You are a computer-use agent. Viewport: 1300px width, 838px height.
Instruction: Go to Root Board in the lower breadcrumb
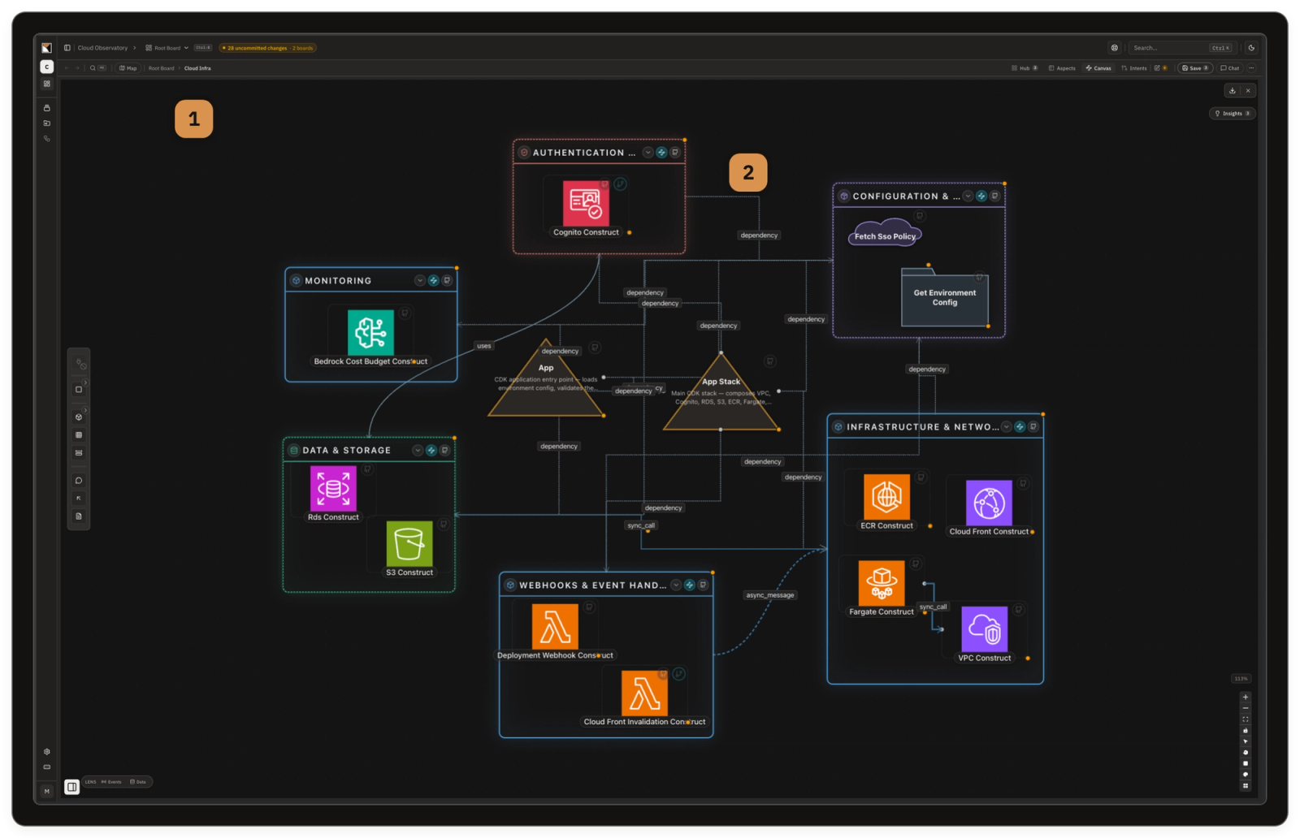(161, 68)
